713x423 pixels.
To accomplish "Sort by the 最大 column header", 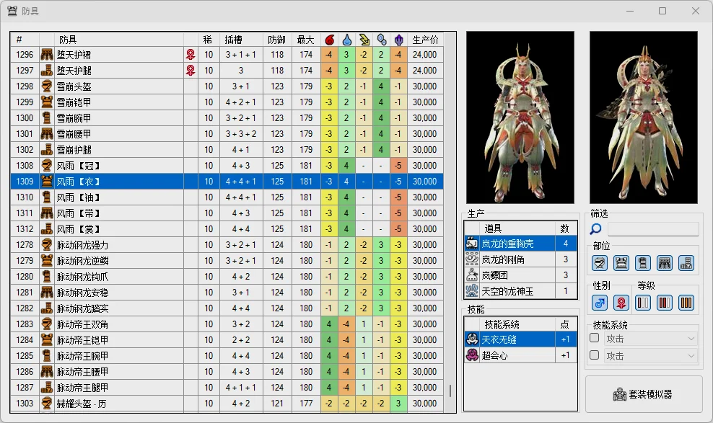I will click(305, 40).
